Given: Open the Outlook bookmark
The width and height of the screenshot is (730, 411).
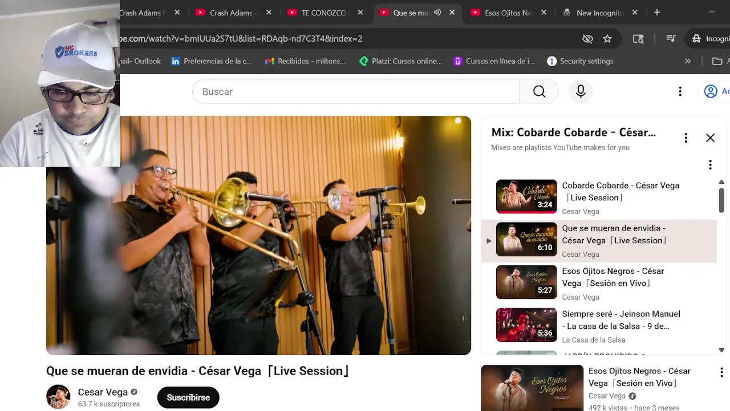Looking at the screenshot, I should (x=141, y=61).
